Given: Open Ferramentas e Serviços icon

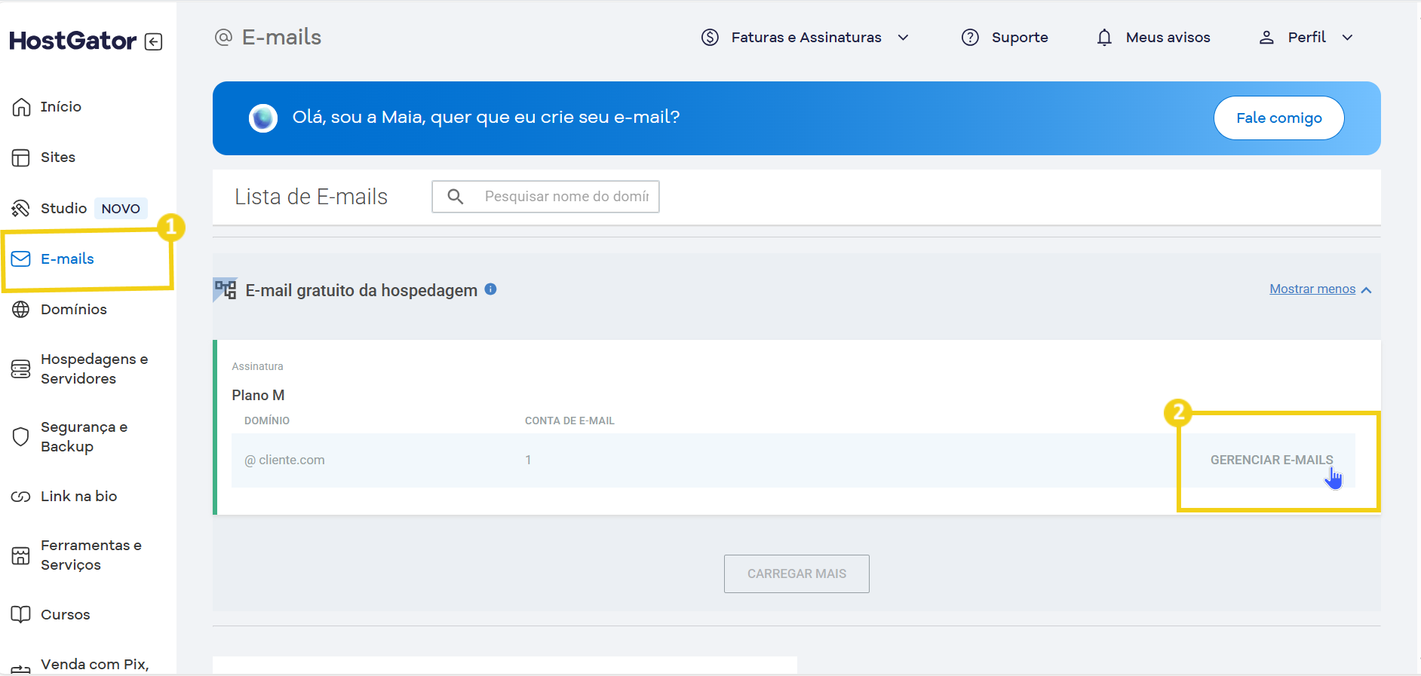Looking at the screenshot, I should tap(21, 556).
